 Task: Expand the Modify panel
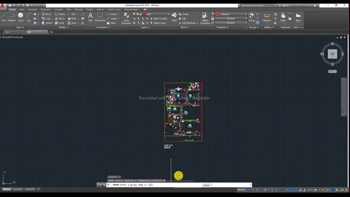coord(63,27)
